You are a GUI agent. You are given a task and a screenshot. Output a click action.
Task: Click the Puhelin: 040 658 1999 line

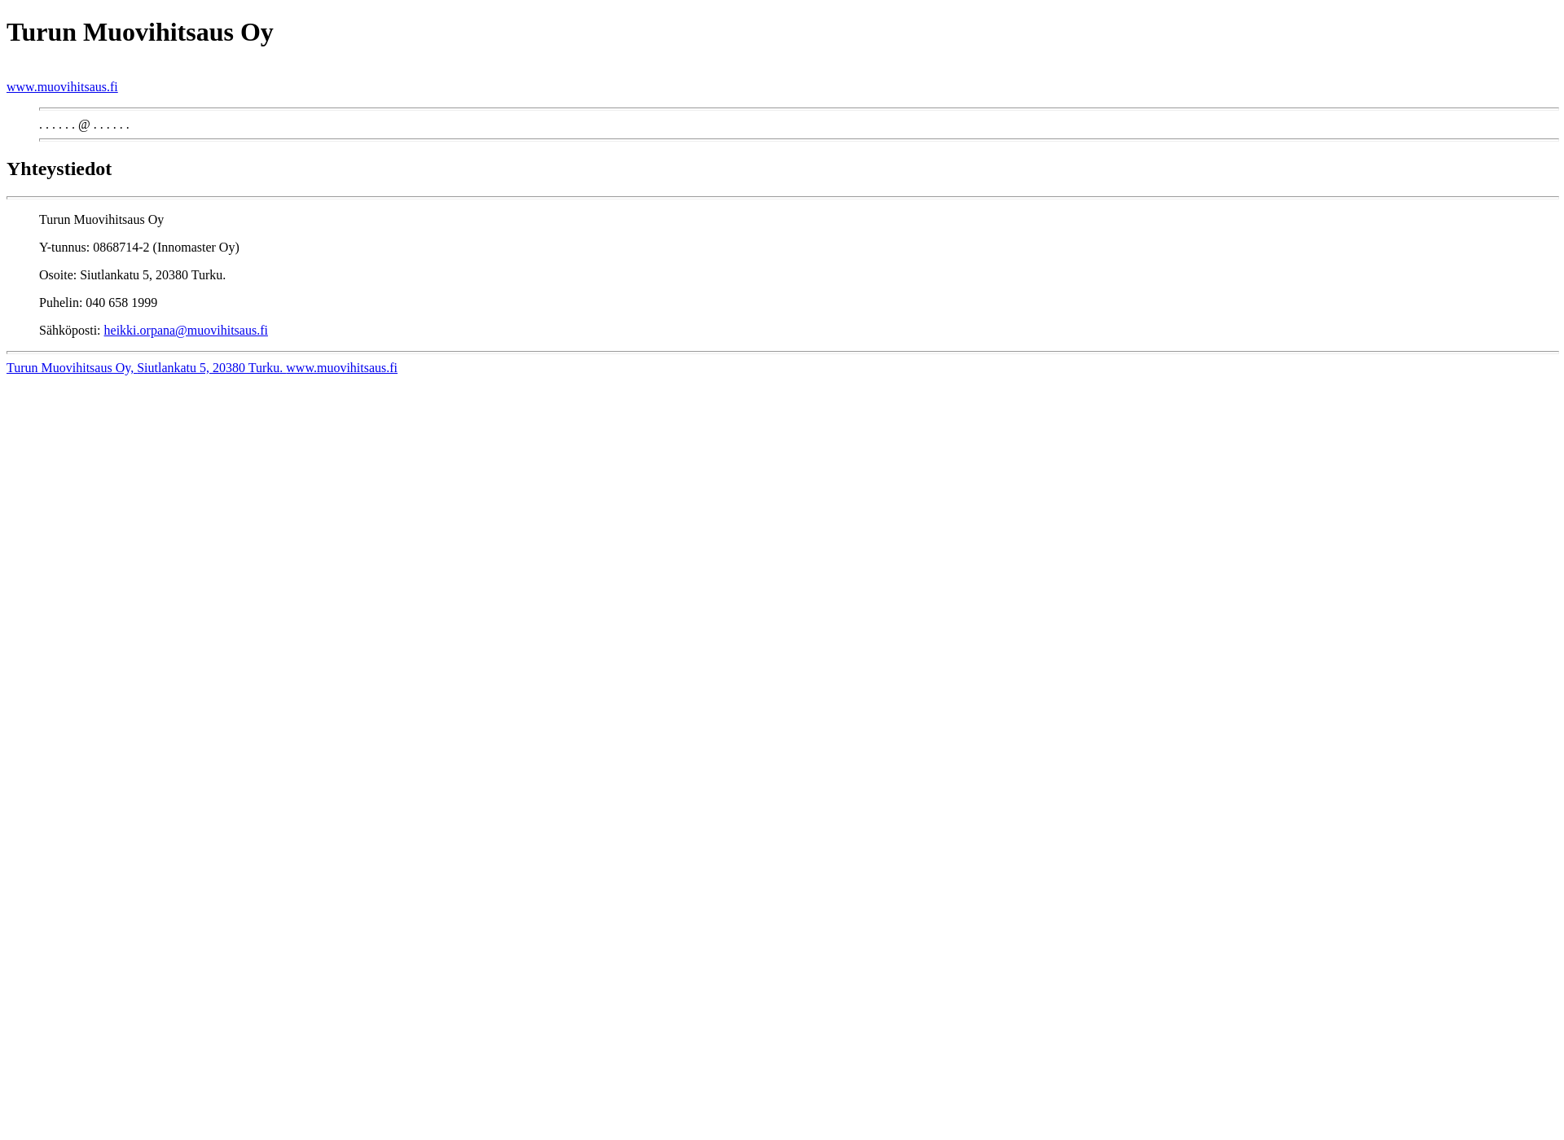[99, 303]
